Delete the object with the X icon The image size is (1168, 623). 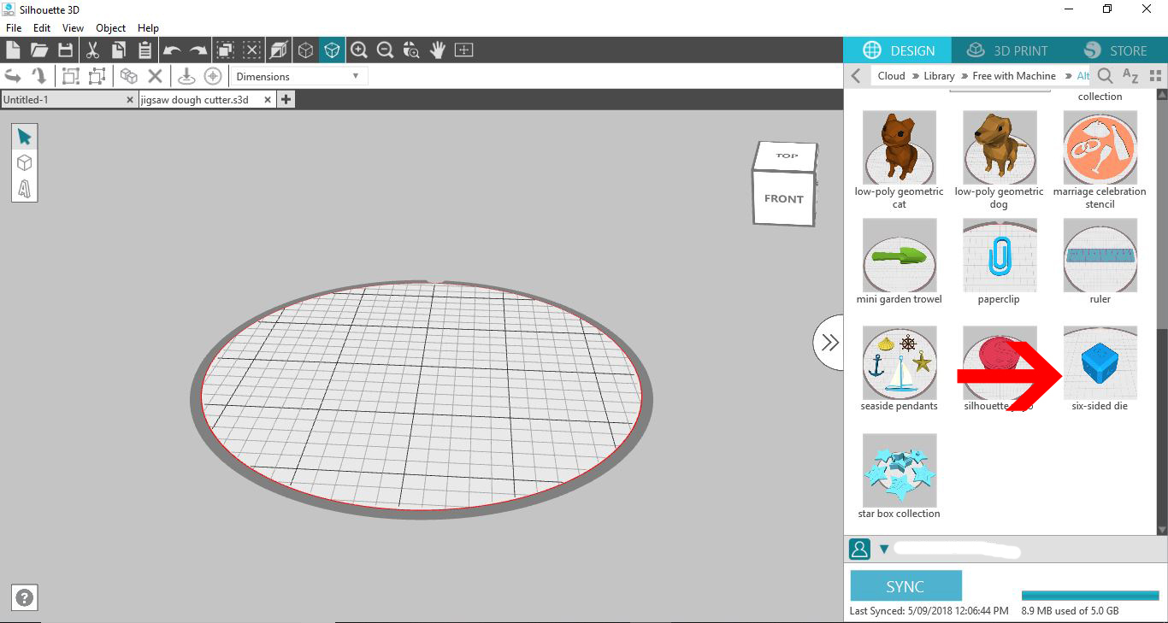pos(155,76)
